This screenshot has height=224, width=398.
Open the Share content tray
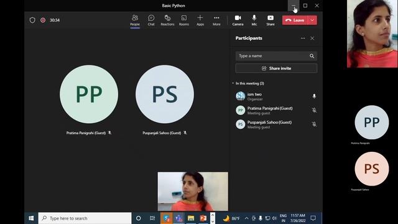click(x=271, y=21)
